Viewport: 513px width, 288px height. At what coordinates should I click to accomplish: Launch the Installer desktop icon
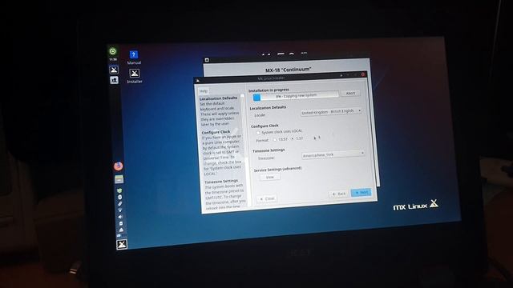click(x=135, y=76)
